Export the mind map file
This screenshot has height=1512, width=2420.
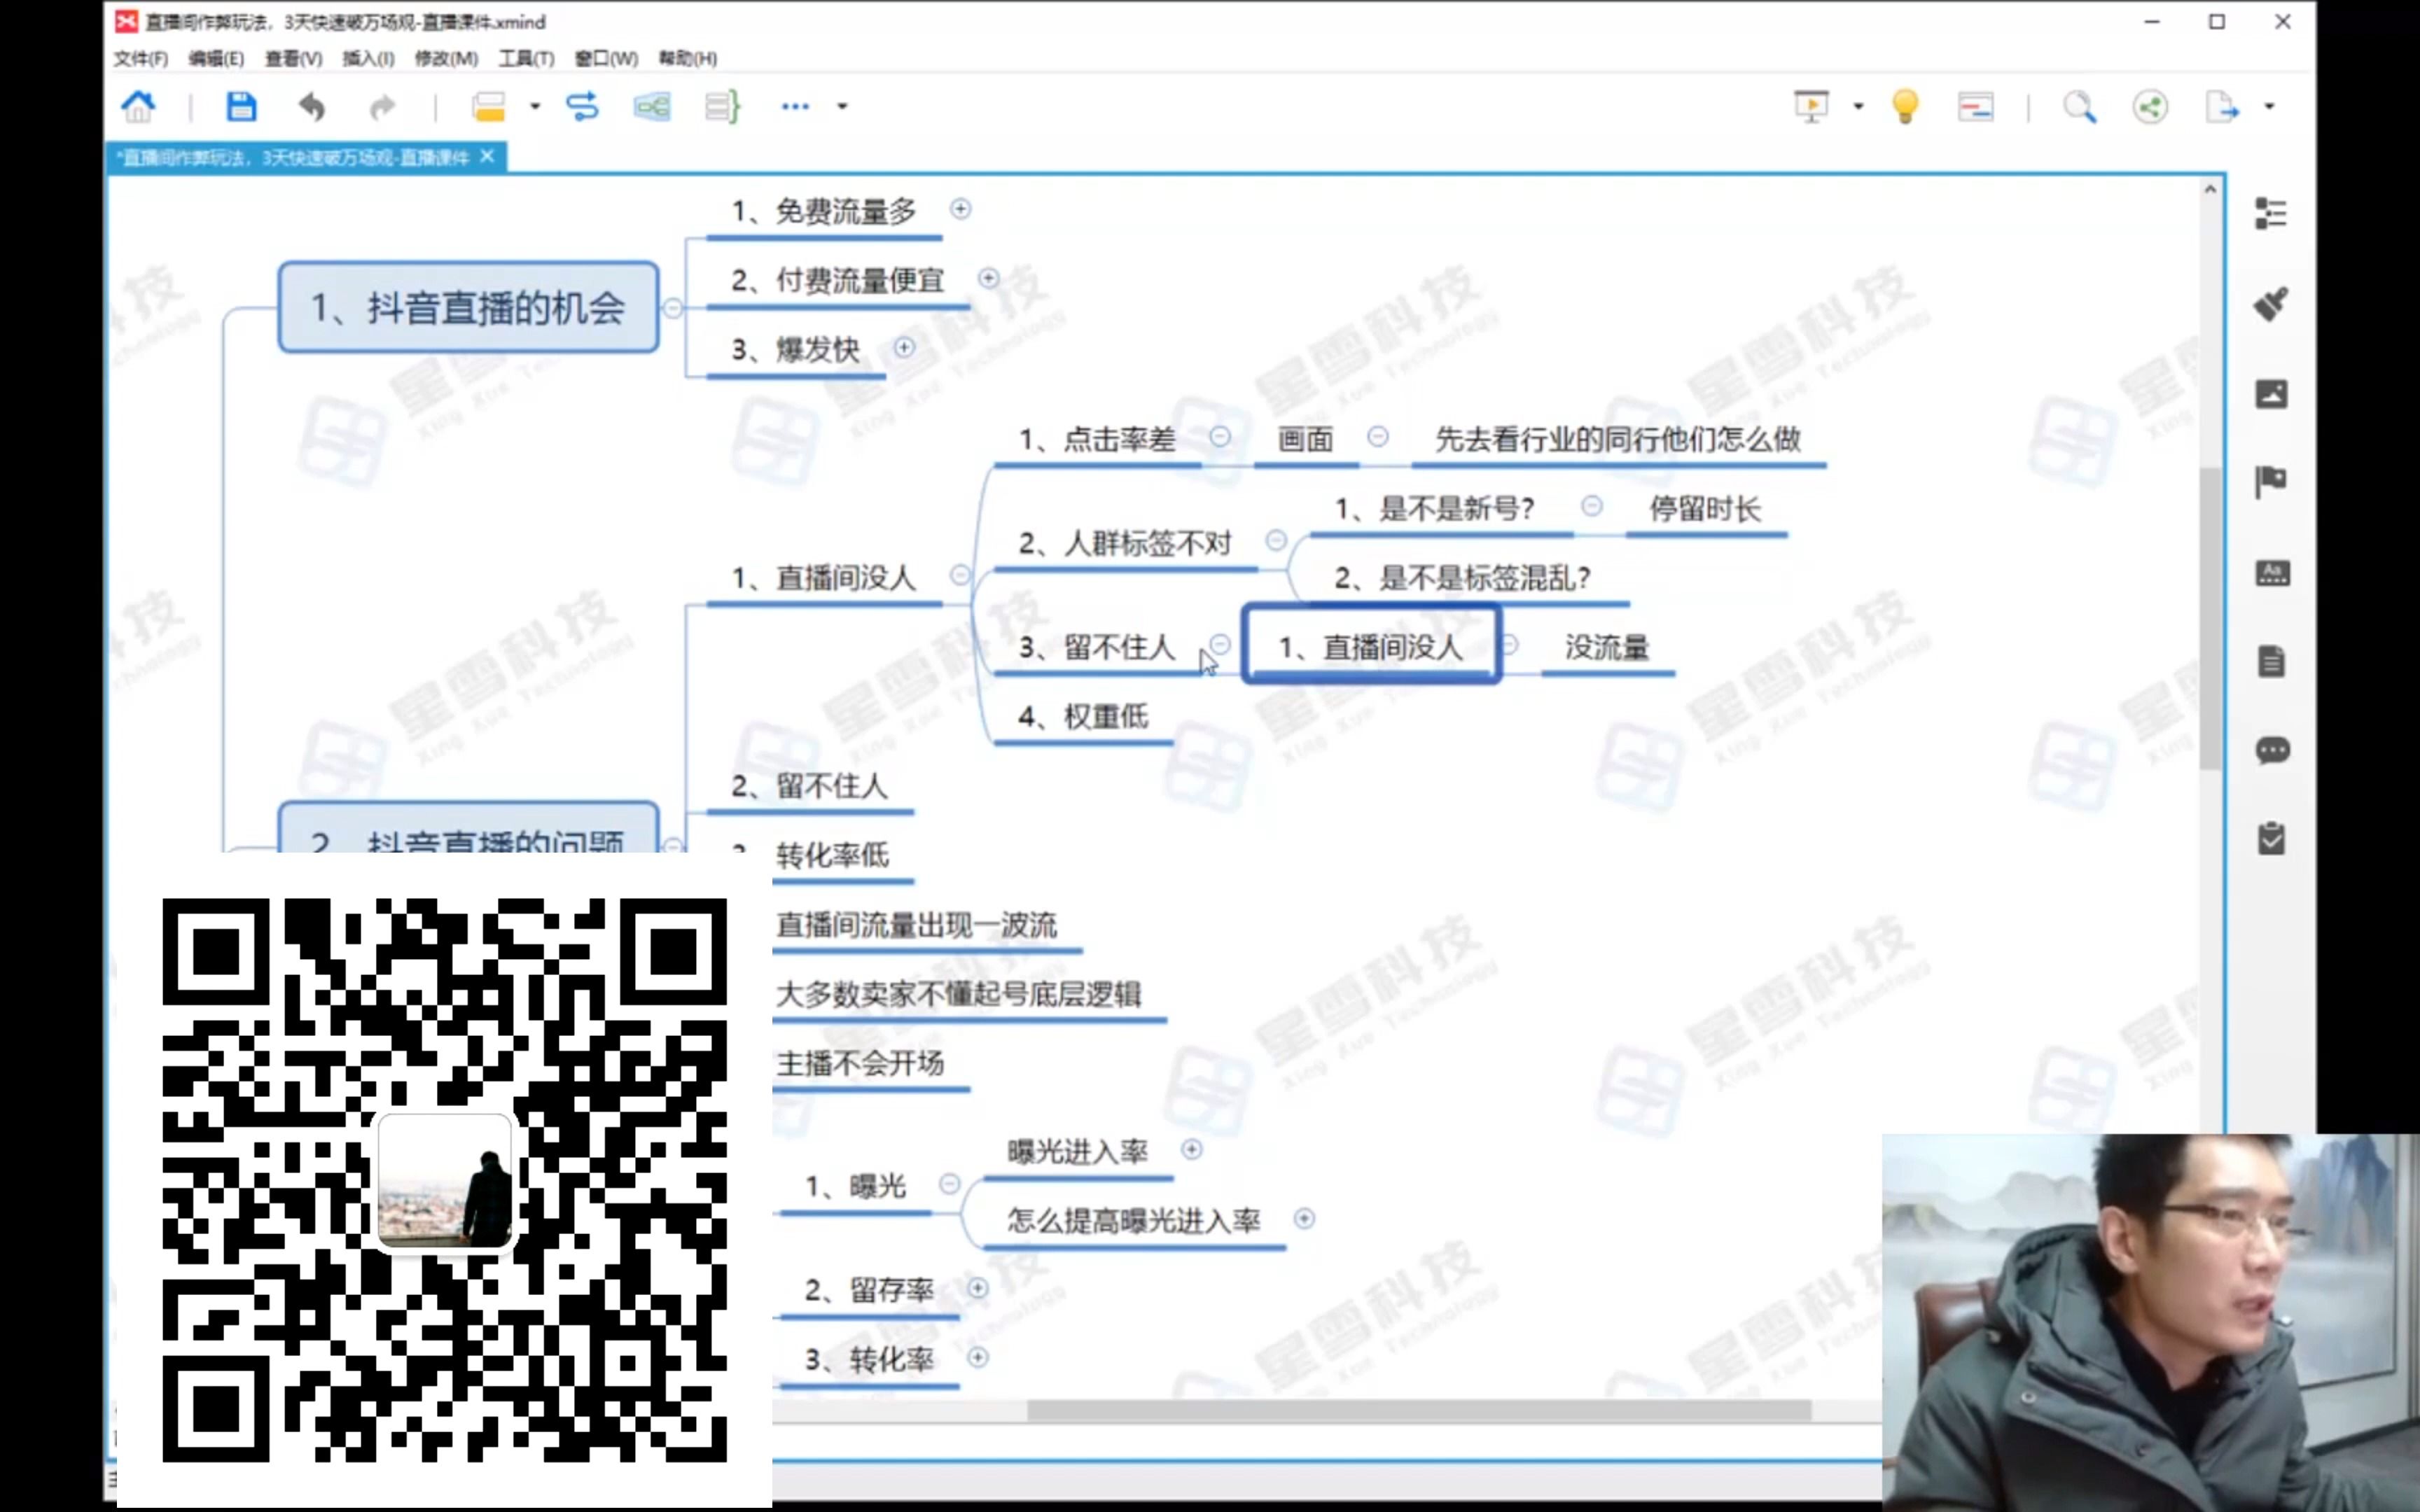click(x=2221, y=106)
